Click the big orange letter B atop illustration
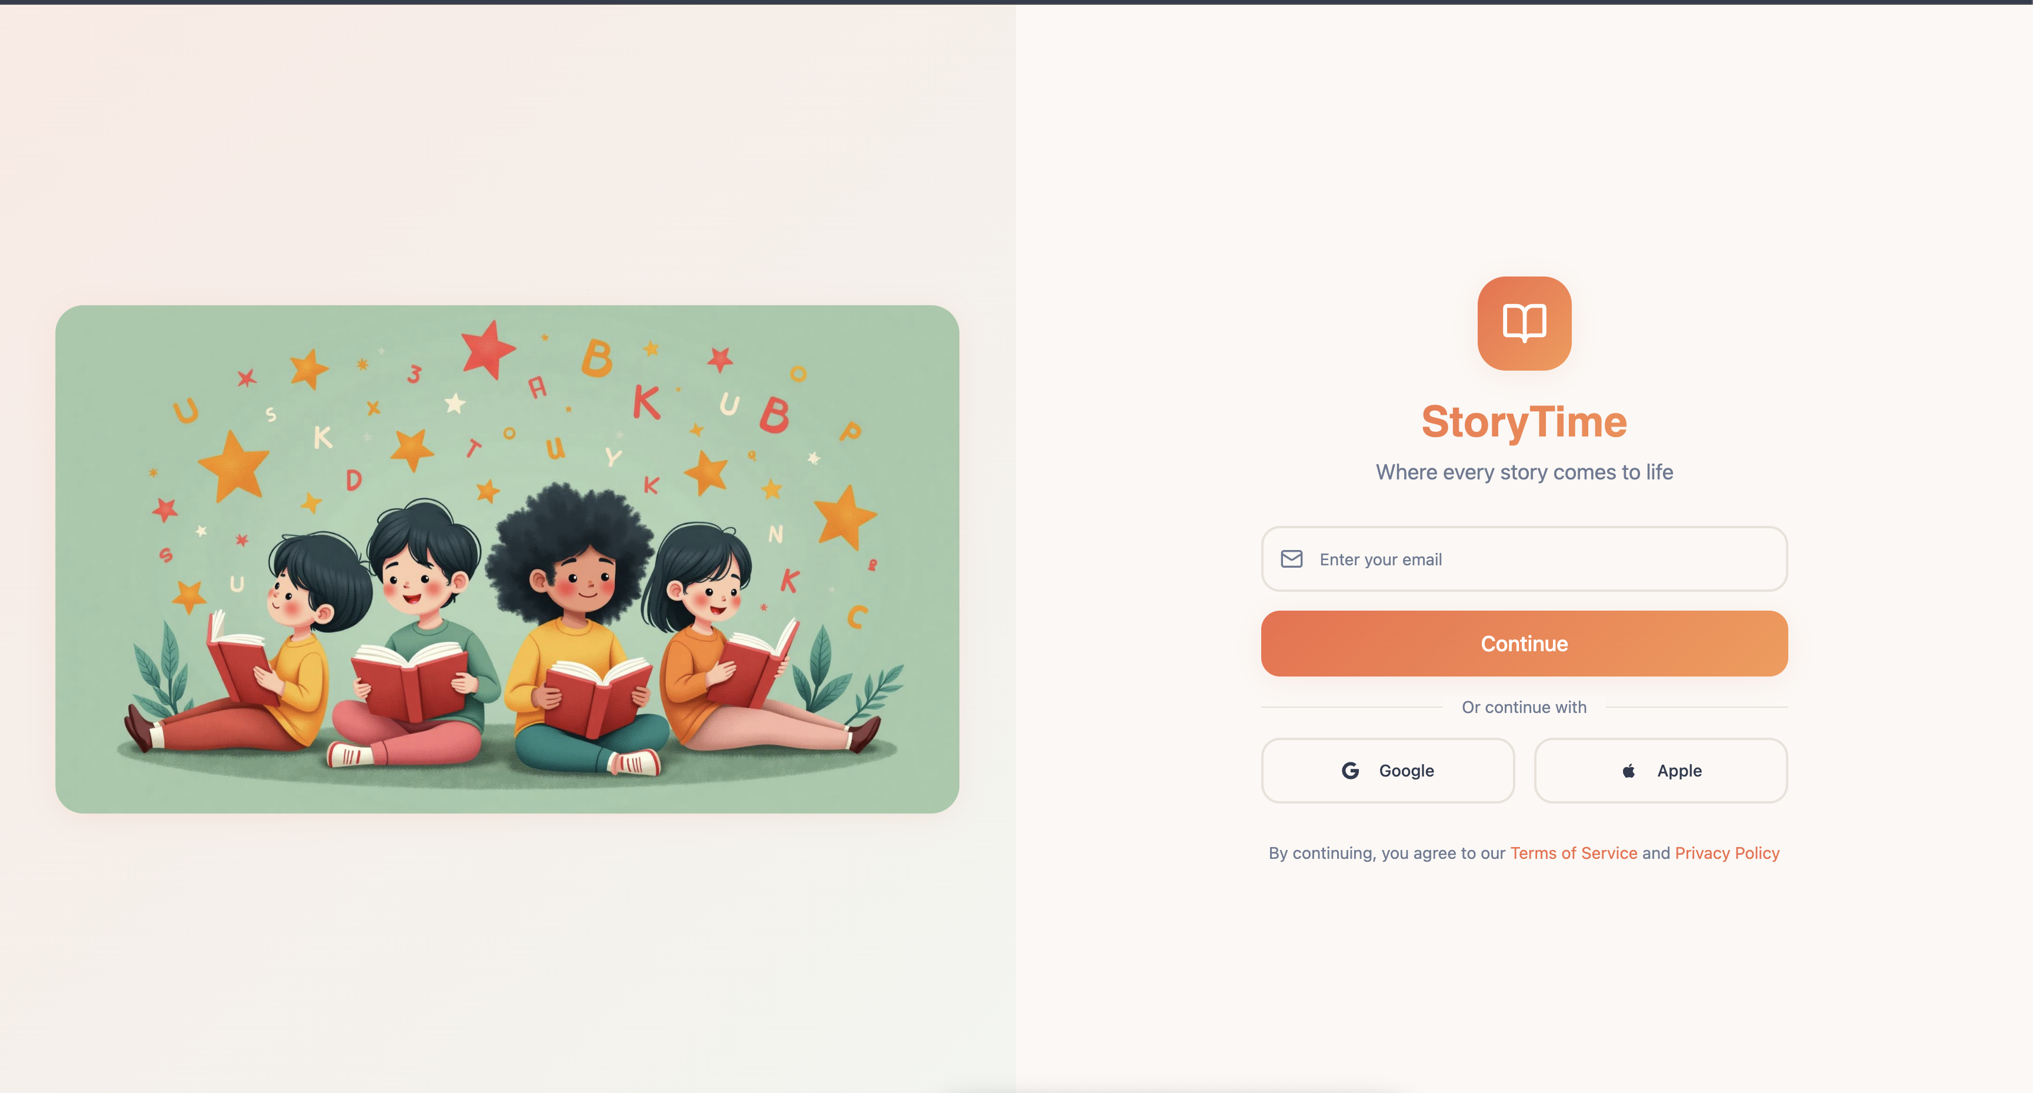The width and height of the screenshot is (2033, 1093). [x=596, y=358]
